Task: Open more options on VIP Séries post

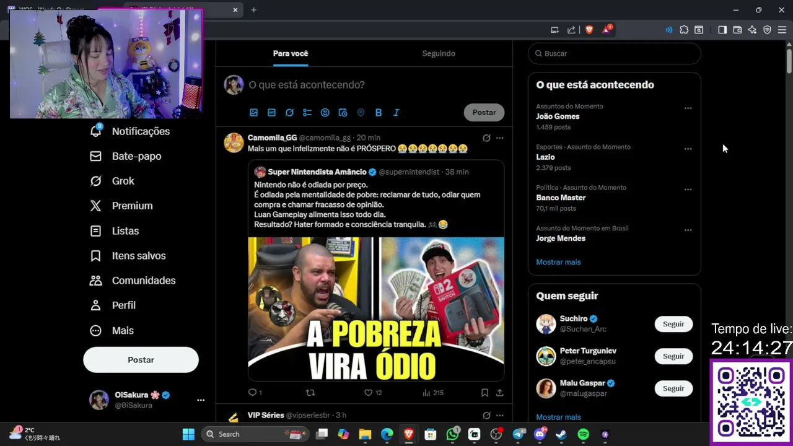Action: click(500, 416)
